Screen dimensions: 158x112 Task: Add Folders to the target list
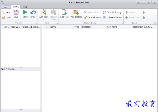[76, 14]
